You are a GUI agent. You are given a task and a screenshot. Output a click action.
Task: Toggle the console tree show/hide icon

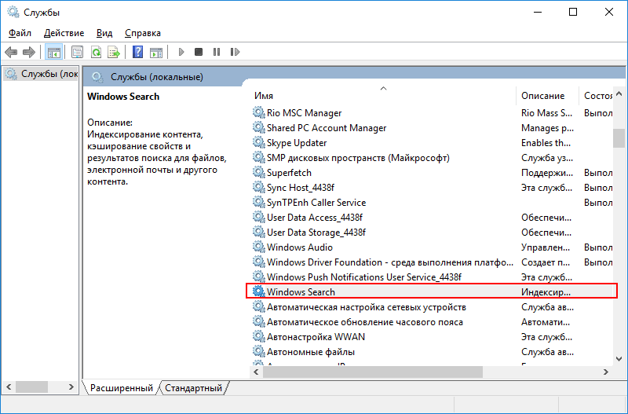pyautogui.click(x=53, y=52)
